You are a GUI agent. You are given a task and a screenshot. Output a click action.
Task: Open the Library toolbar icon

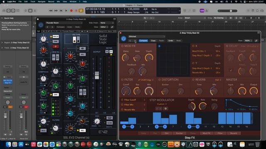click(x=4, y=11)
